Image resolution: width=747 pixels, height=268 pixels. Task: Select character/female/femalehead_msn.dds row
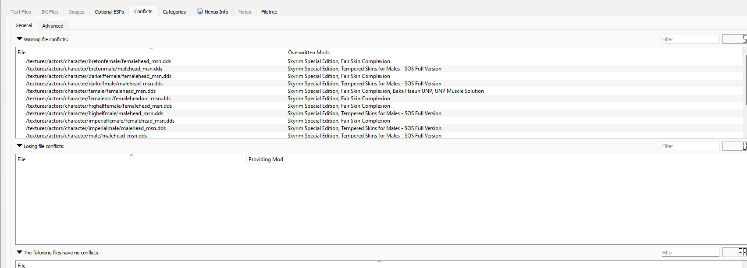click(379, 91)
